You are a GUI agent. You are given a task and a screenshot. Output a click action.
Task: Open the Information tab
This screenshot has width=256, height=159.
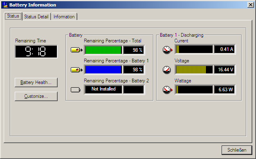point(64,17)
